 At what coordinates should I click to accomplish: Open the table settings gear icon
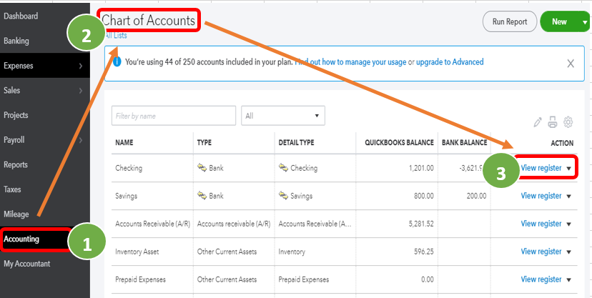[568, 122]
